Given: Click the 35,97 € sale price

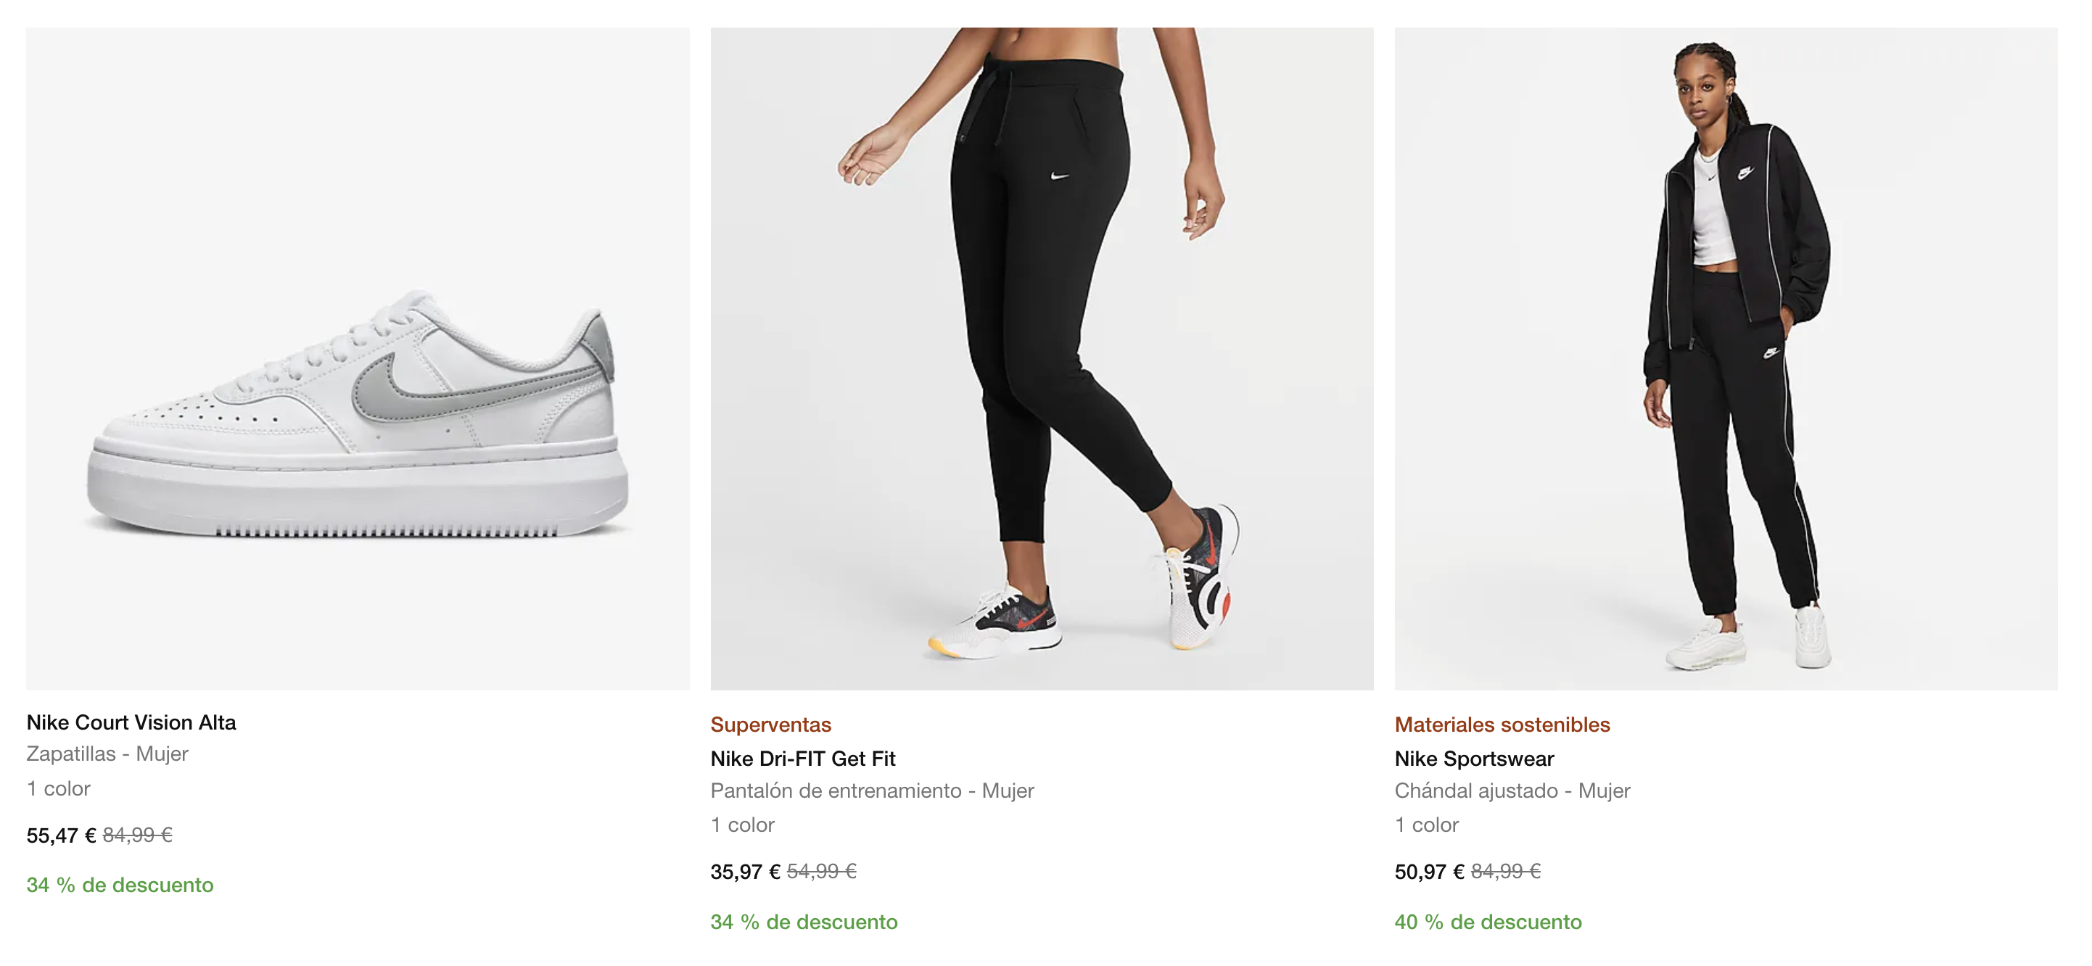Looking at the screenshot, I should click(745, 872).
